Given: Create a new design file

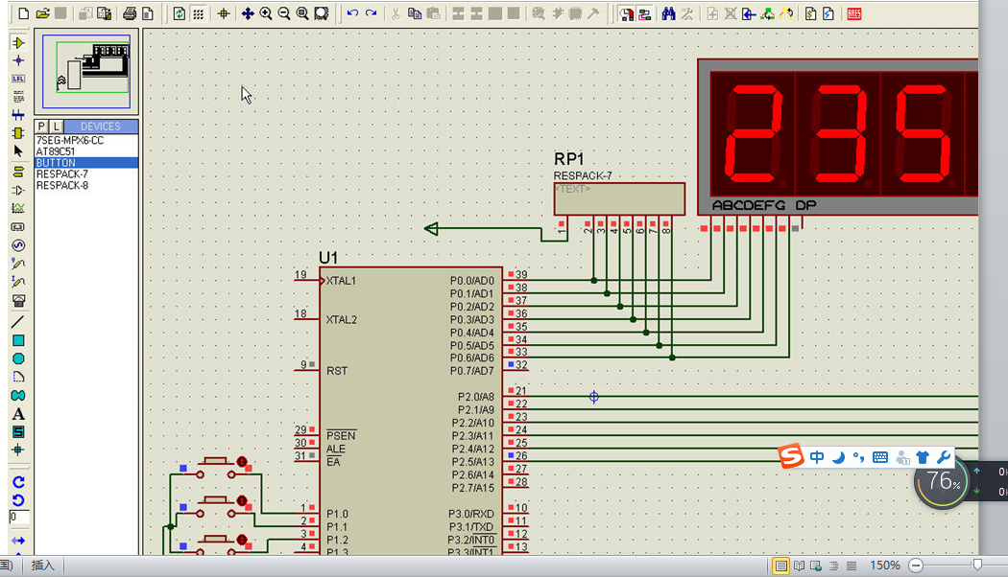Looking at the screenshot, I should pos(23,13).
